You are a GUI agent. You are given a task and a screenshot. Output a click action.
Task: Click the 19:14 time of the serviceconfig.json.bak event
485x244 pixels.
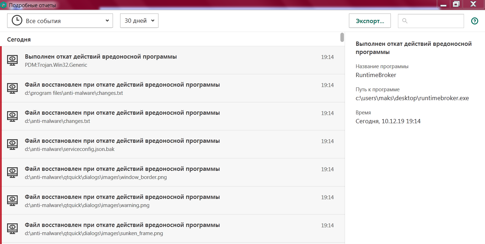point(327,141)
